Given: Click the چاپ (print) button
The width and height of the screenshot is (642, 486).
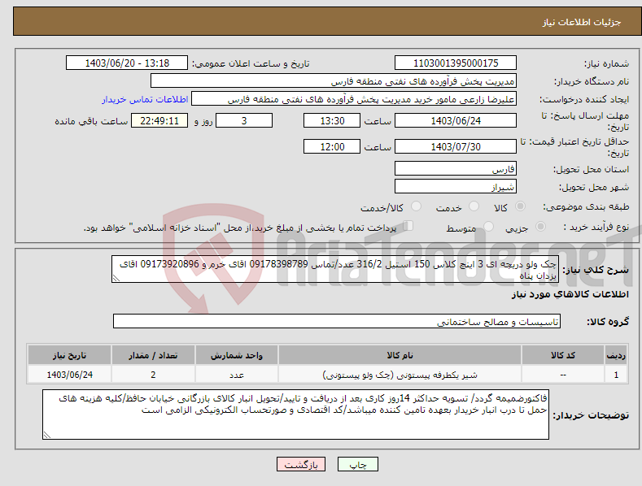Looking at the screenshot, I should (x=357, y=464).
